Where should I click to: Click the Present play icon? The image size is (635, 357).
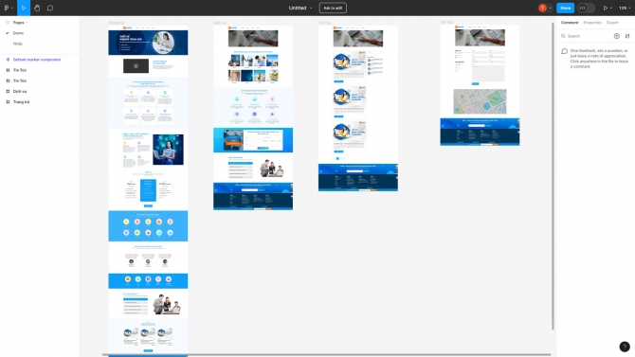pos(605,8)
